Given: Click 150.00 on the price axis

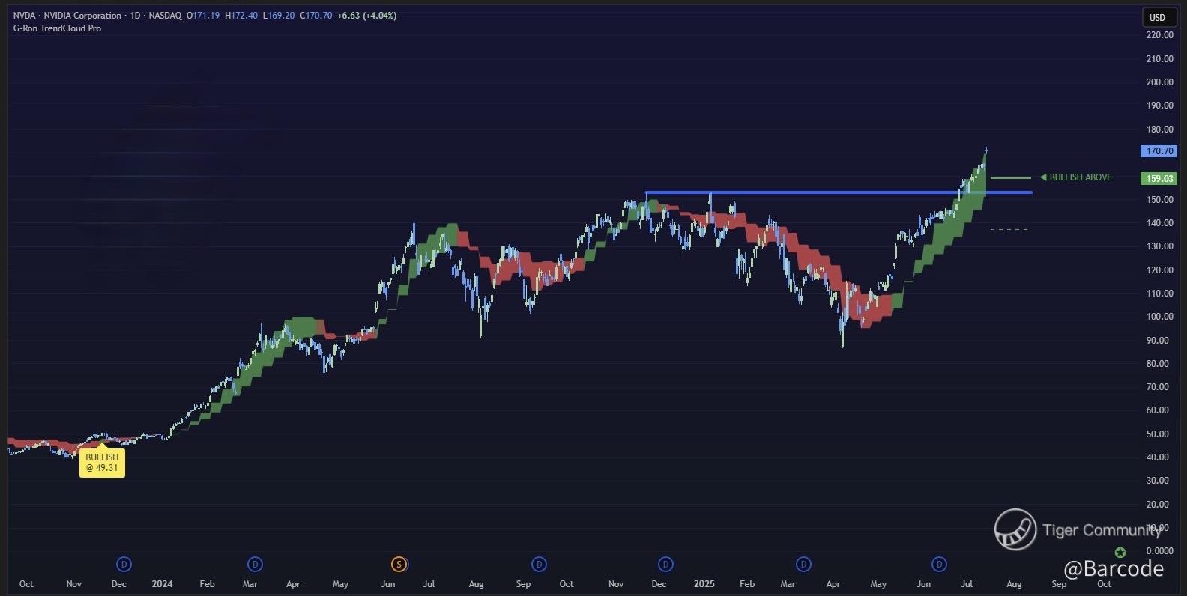Looking at the screenshot, I should point(1159,200).
